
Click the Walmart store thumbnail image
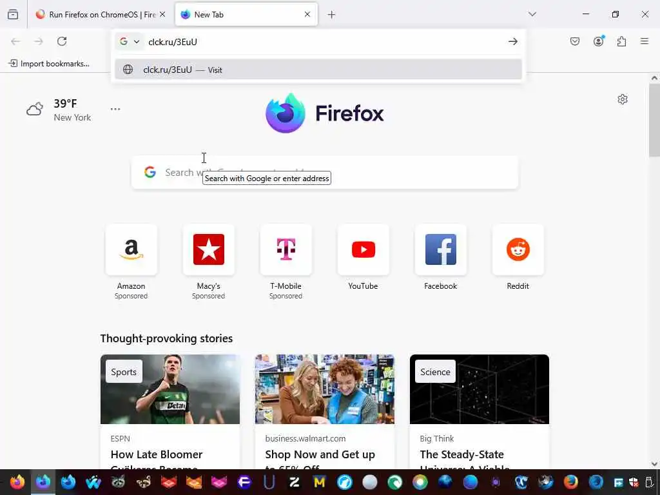[325, 389]
